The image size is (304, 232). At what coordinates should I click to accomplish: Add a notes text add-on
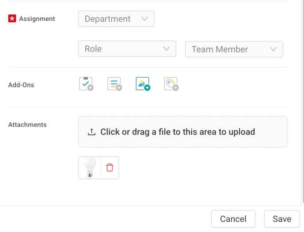coord(114,84)
